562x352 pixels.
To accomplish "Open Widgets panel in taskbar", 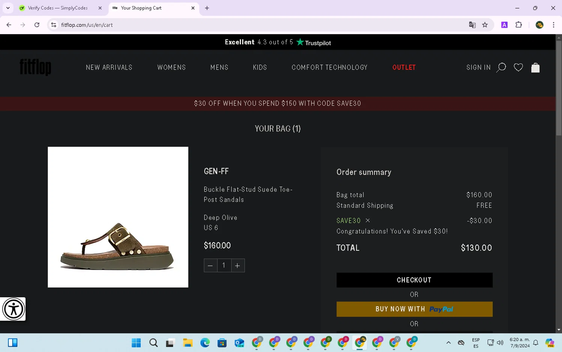I will 13,343.
